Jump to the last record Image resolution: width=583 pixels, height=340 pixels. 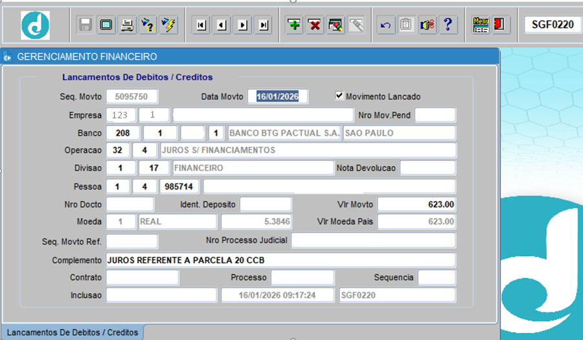263,25
